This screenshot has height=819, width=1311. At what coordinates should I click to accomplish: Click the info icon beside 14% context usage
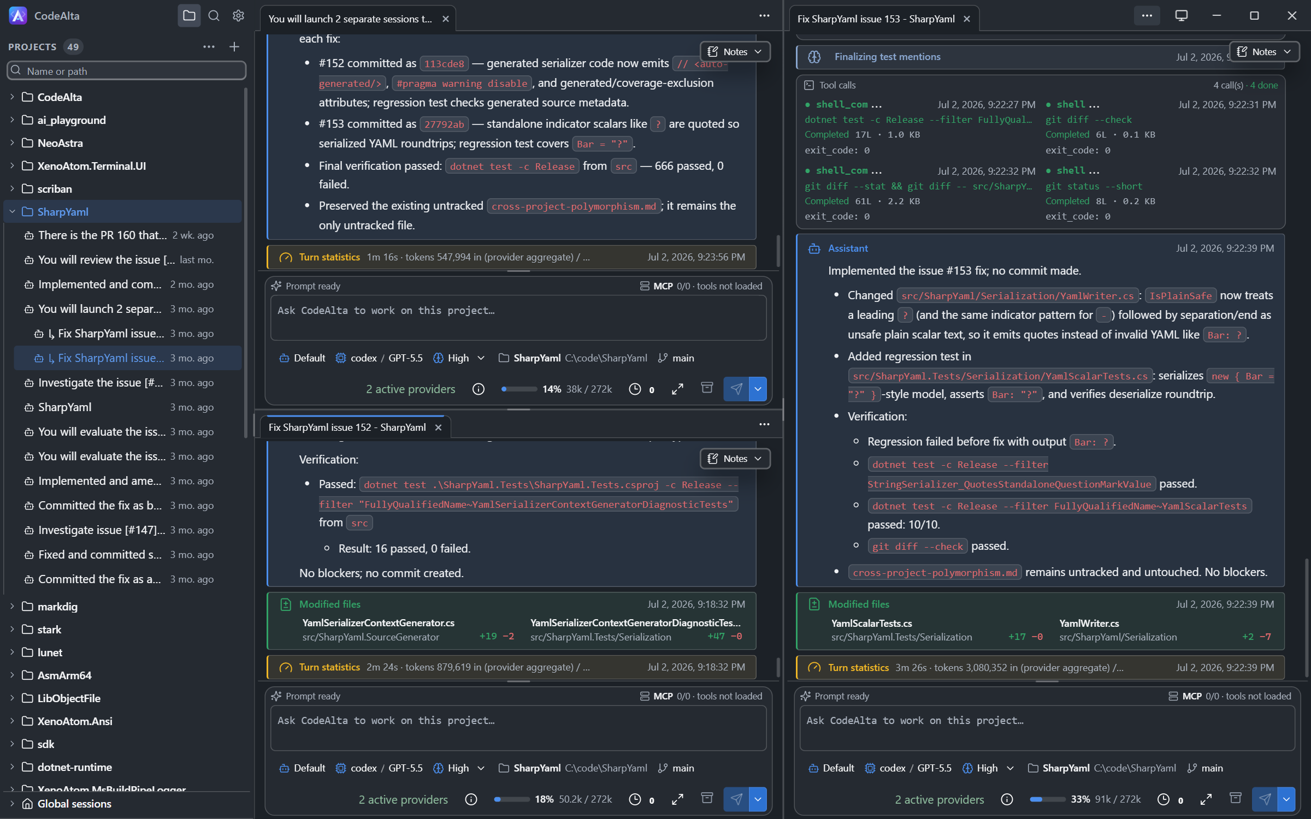click(x=479, y=389)
